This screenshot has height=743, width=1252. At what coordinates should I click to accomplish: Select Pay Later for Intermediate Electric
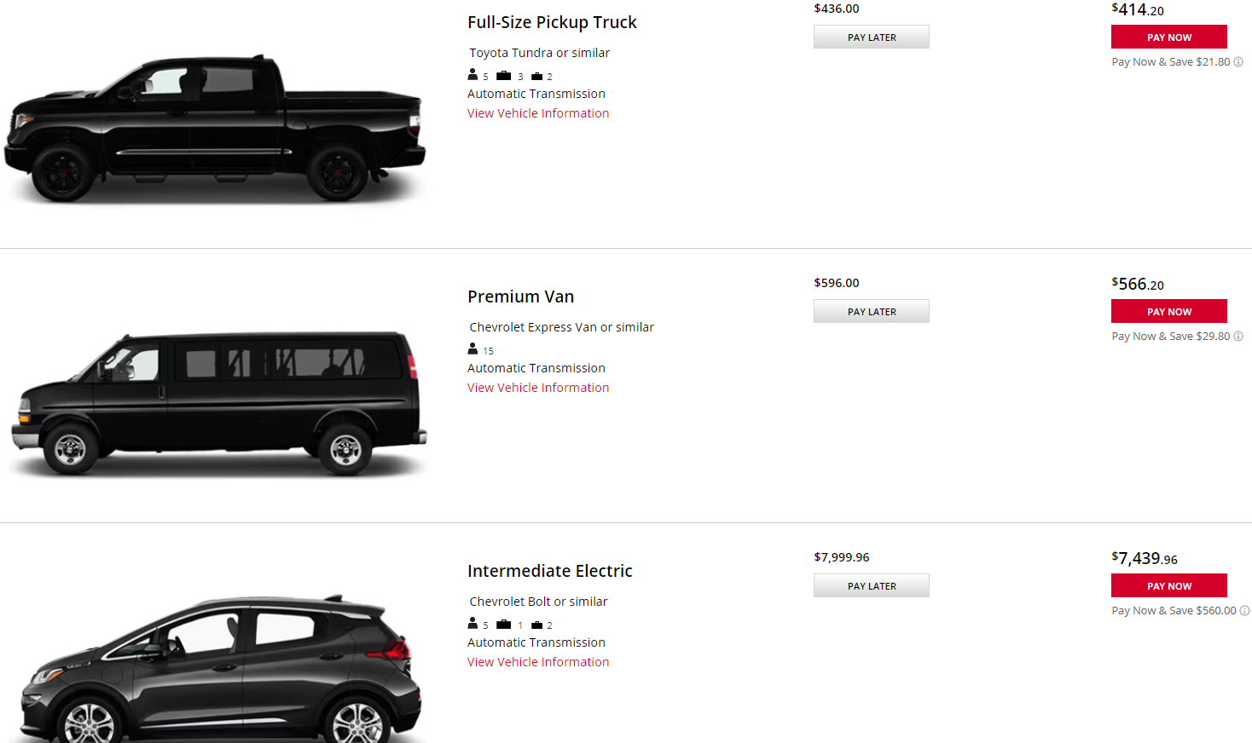click(871, 586)
